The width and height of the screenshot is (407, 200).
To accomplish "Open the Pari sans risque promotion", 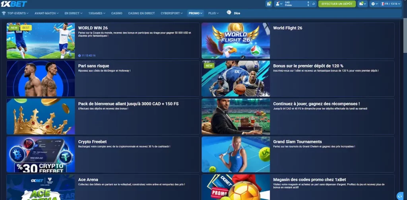I will click(x=93, y=66).
